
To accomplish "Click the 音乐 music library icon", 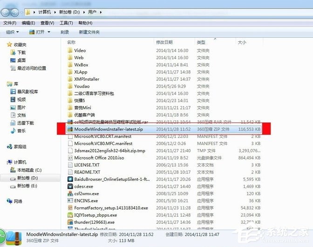I will pyautogui.click(x=13, y=131).
